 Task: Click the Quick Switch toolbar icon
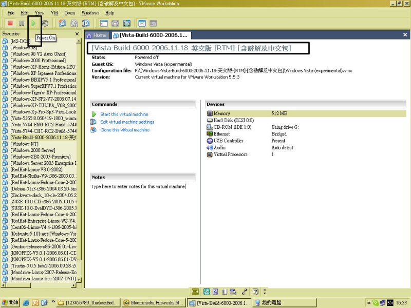(x=115, y=23)
